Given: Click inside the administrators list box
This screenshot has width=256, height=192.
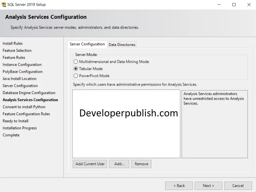Looking at the screenshot, I should 126,124.
